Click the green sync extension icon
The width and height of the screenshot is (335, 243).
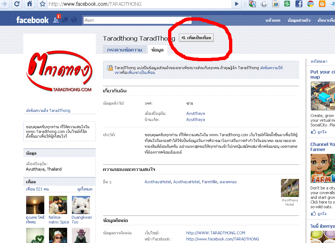coord(287,4)
